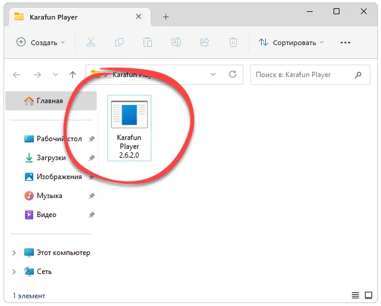Expand Этот компьютер tree node
The height and width of the screenshot is (306, 381).
pos(14,253)
